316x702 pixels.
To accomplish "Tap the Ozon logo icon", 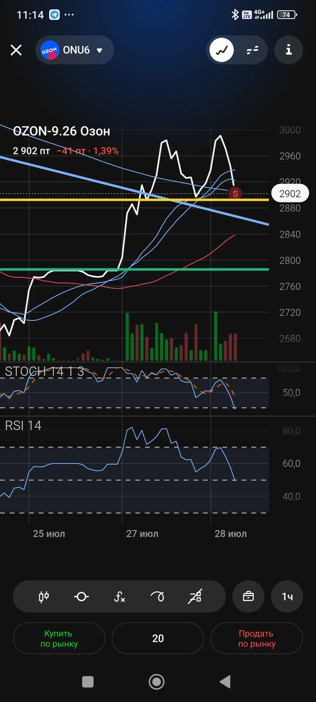I will 50,50.
